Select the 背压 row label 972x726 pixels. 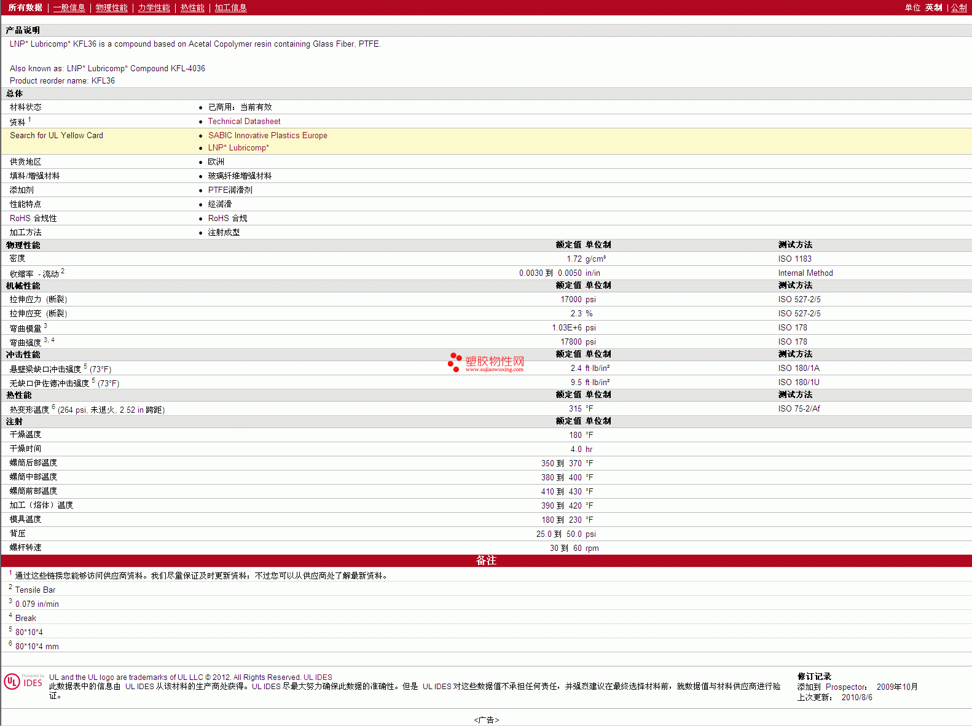click(x=18, y=534)
